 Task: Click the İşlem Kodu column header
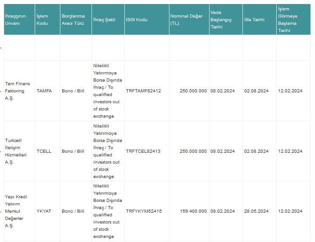(48, 19)
